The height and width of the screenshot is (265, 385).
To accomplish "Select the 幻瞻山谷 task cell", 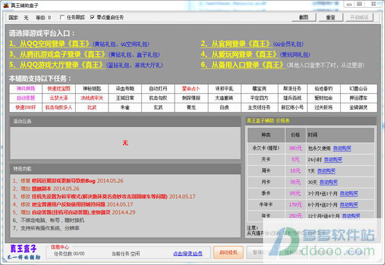I will pos(359,89).
